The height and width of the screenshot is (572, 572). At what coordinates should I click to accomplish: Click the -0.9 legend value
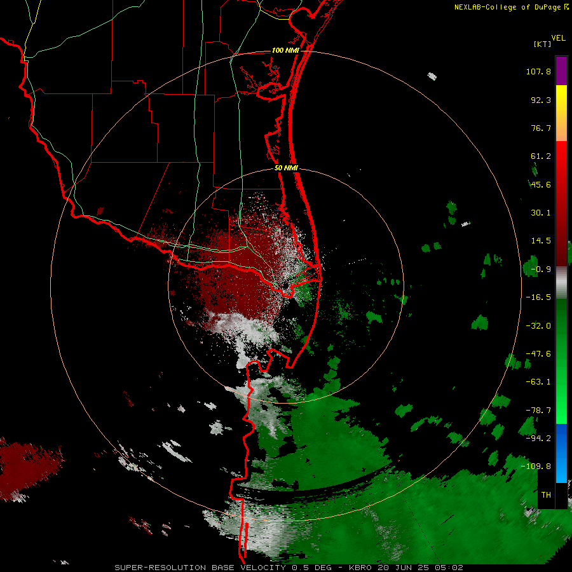(x=541, y=269)
